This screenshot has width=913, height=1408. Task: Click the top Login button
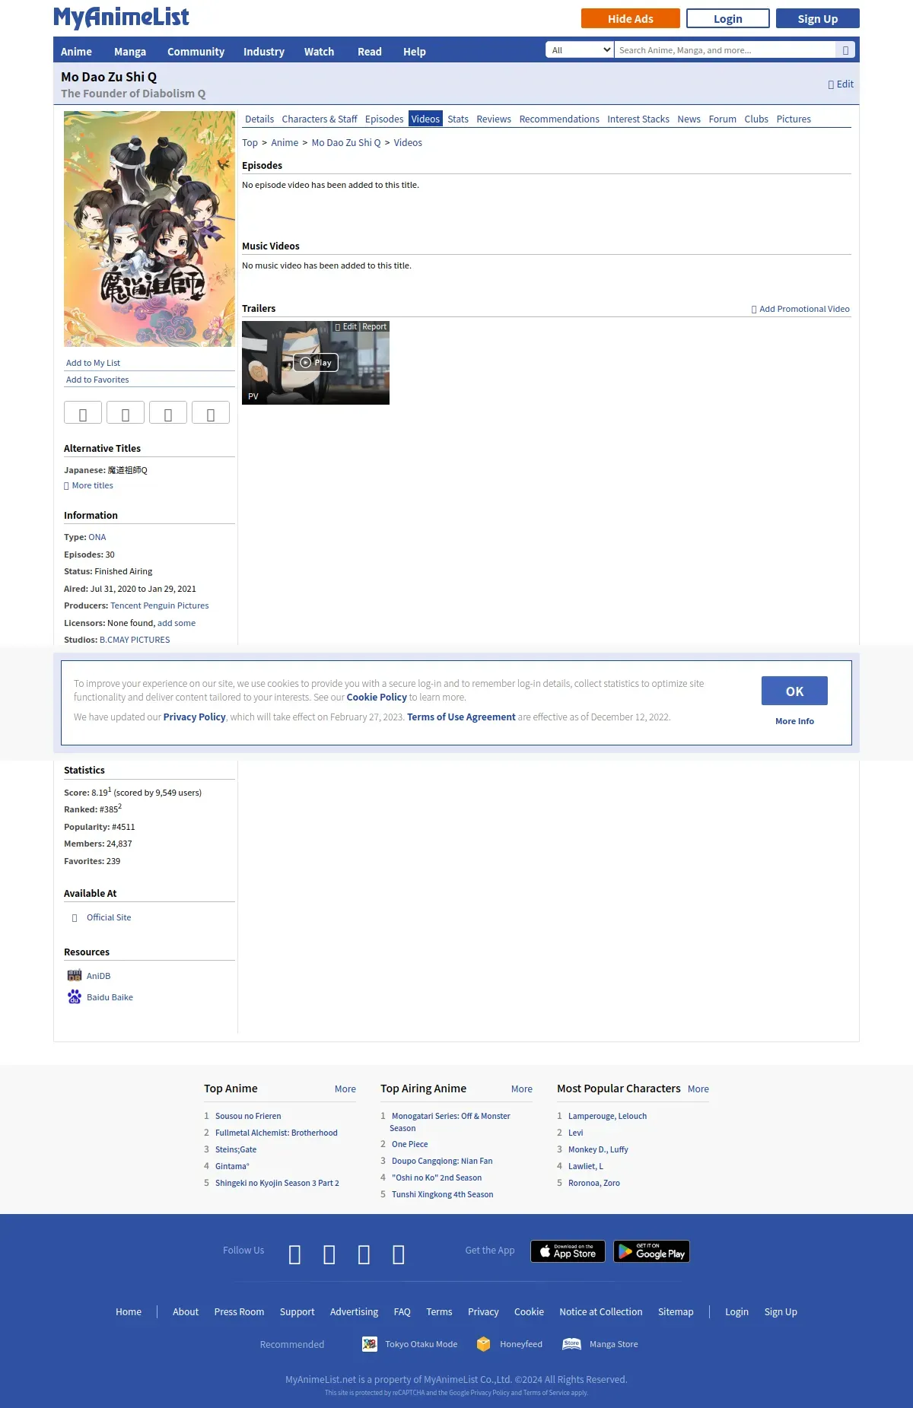pyautogui.click(x=728, y=18)
